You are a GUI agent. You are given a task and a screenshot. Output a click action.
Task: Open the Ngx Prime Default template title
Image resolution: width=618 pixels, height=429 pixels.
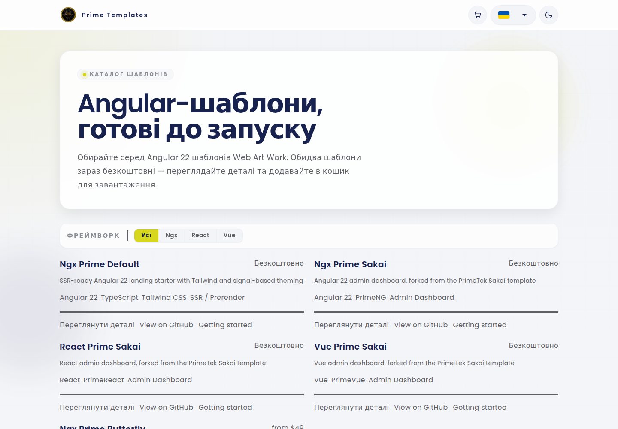100,264
